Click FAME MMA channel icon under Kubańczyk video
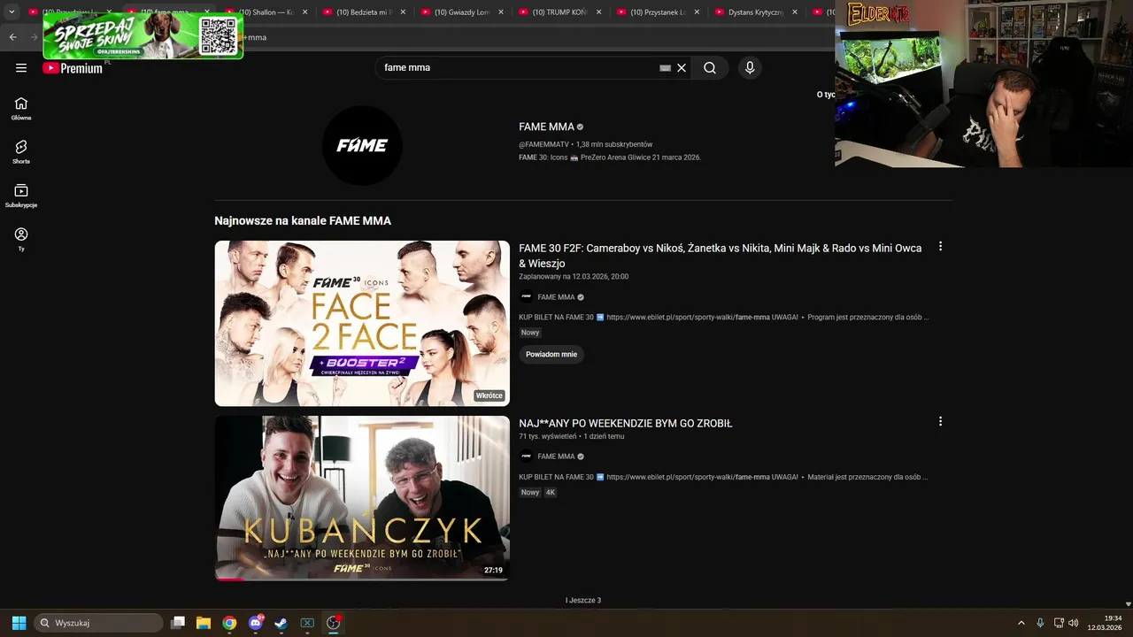 click(x=527, y=457)
